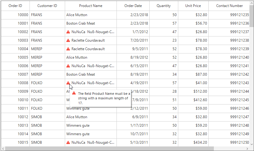Click the warning icon in the 10003 row
The image size is (254, 151).
(x=68, y=40)
